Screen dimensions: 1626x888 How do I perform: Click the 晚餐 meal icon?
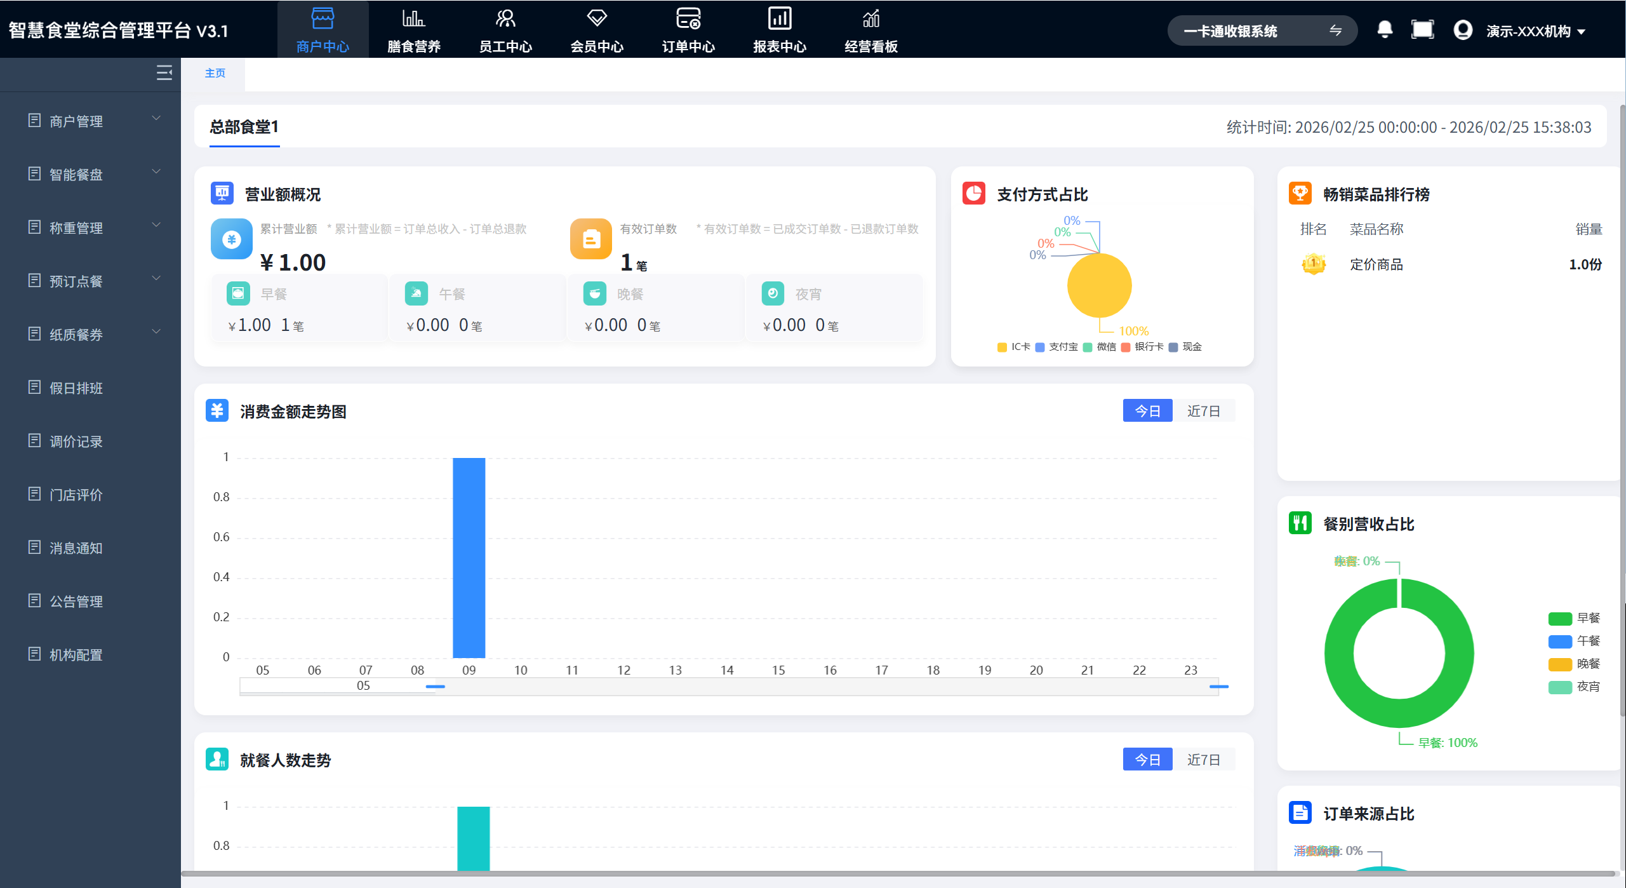pos(594,293)
